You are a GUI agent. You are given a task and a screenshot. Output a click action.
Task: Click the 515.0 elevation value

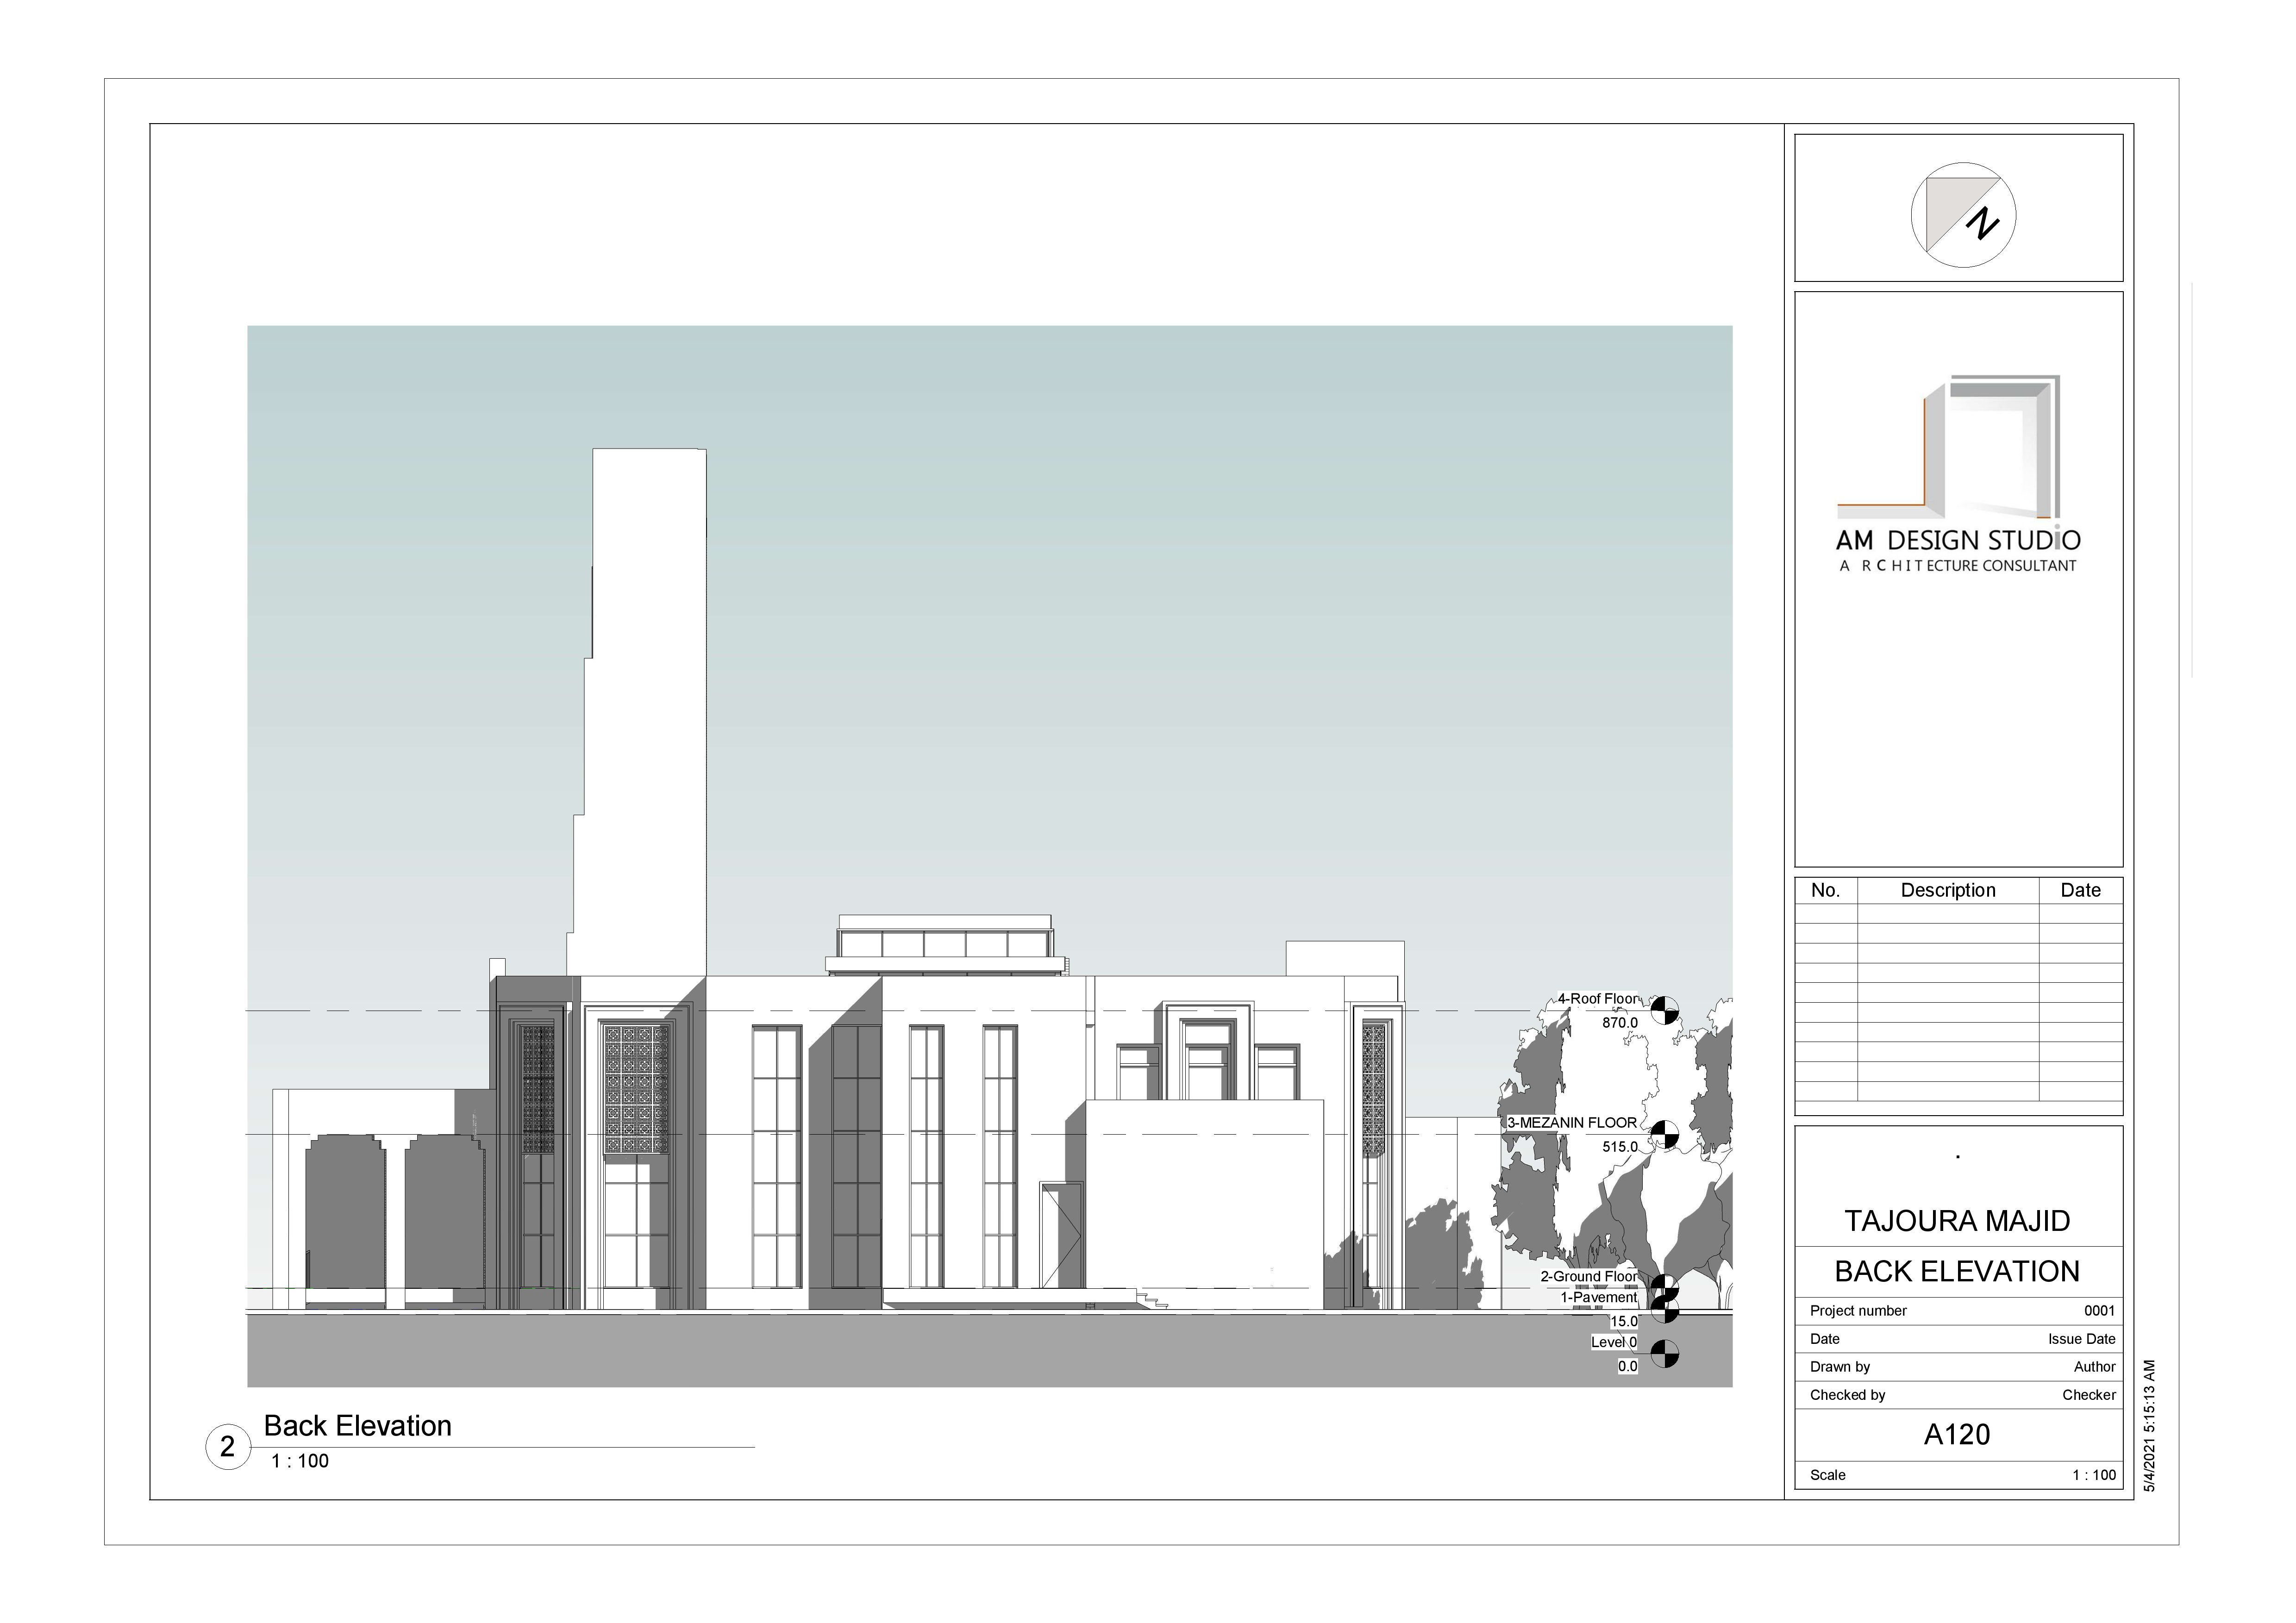coord(1619,1147)
